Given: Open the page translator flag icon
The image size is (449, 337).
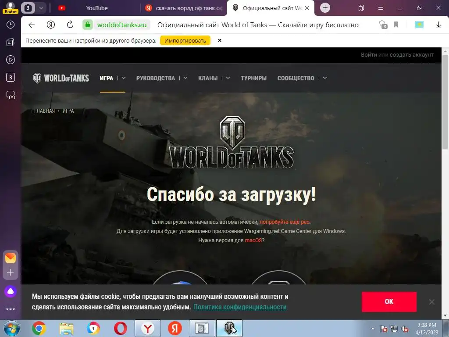Looking at the screenshot, I should pos(419,25).
